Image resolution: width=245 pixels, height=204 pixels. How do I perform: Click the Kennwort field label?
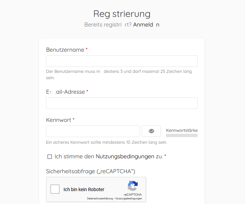(59, 120)
